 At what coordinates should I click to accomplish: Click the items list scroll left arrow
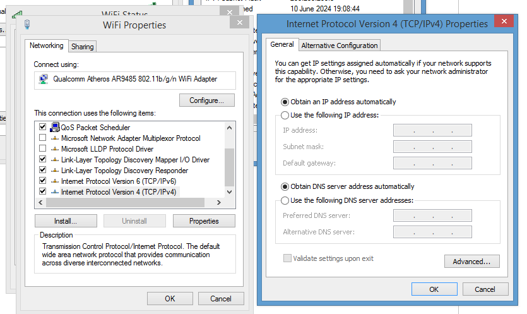click(x=40, y=203)
